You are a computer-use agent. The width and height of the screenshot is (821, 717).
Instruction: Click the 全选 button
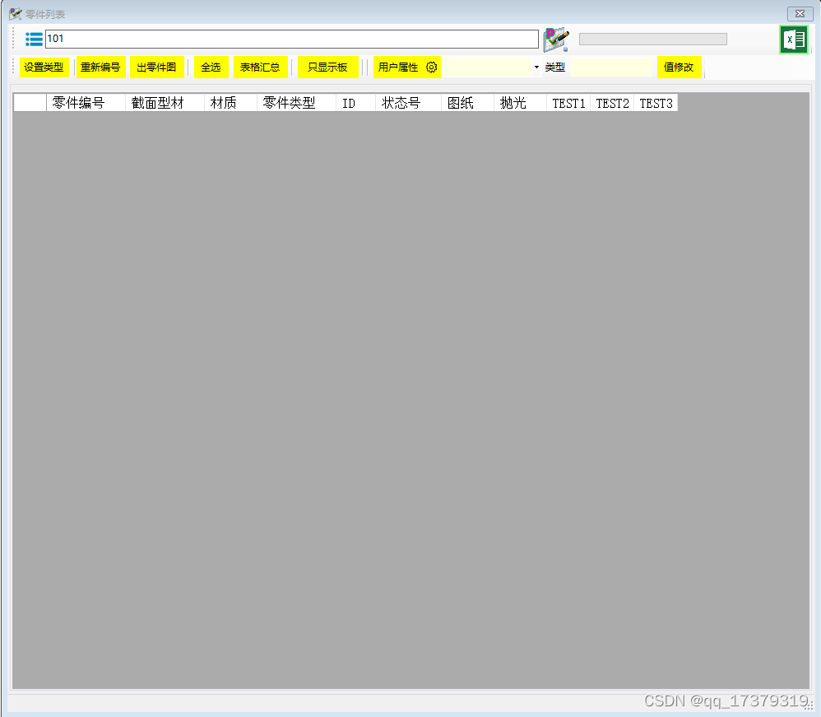coord(211,67)
